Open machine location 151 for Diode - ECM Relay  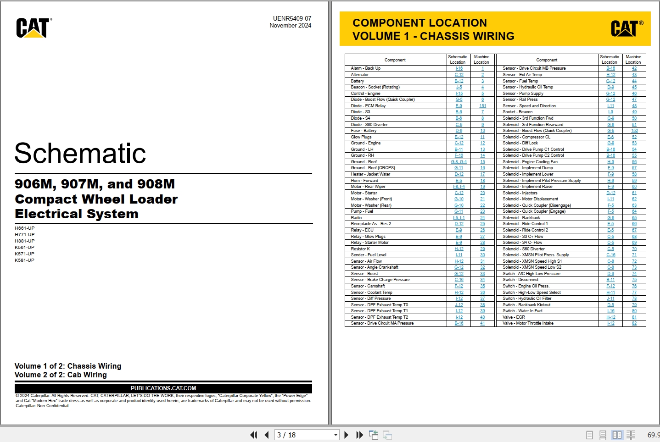click(x=482, y=106)
